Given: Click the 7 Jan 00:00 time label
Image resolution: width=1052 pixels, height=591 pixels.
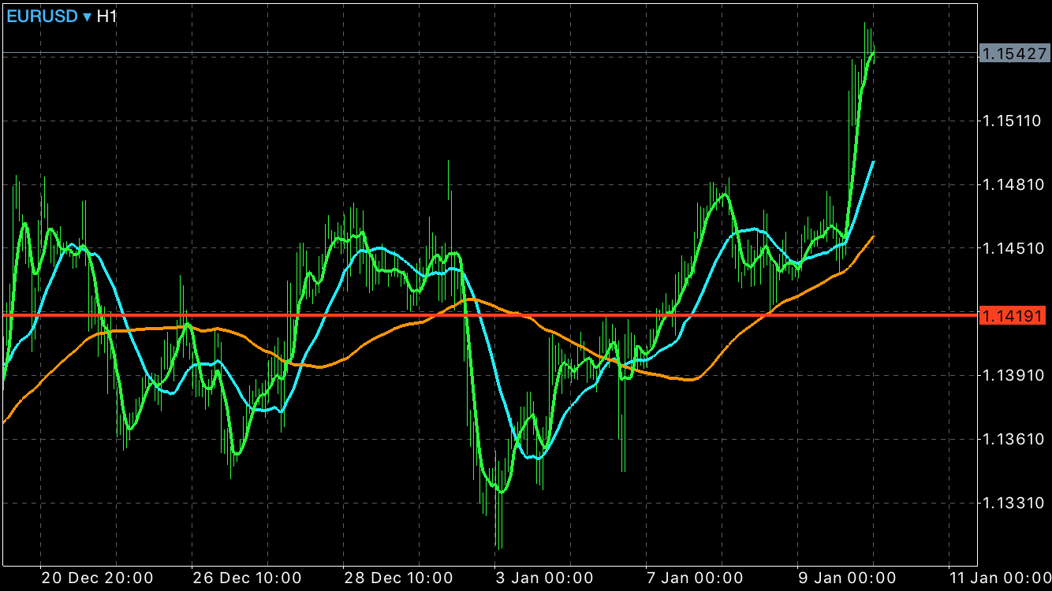Looking at the screenshot, I should [696, 578].
